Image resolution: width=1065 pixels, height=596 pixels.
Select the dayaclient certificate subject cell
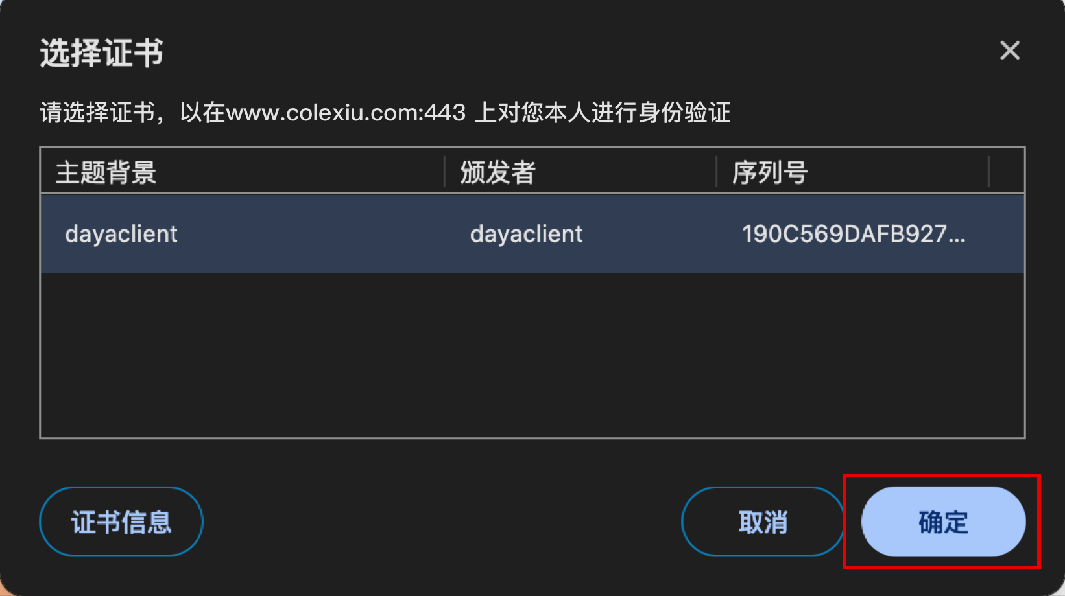click(121, 234)
